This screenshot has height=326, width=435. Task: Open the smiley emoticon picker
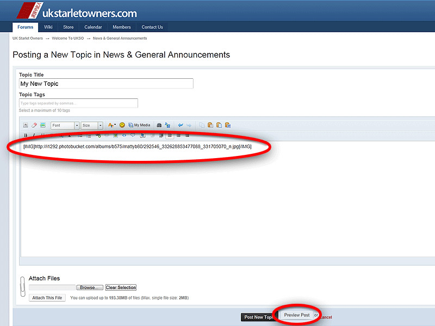122,125
